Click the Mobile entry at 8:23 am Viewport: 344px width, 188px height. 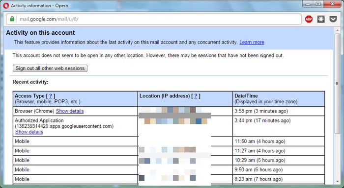point(22,179)
